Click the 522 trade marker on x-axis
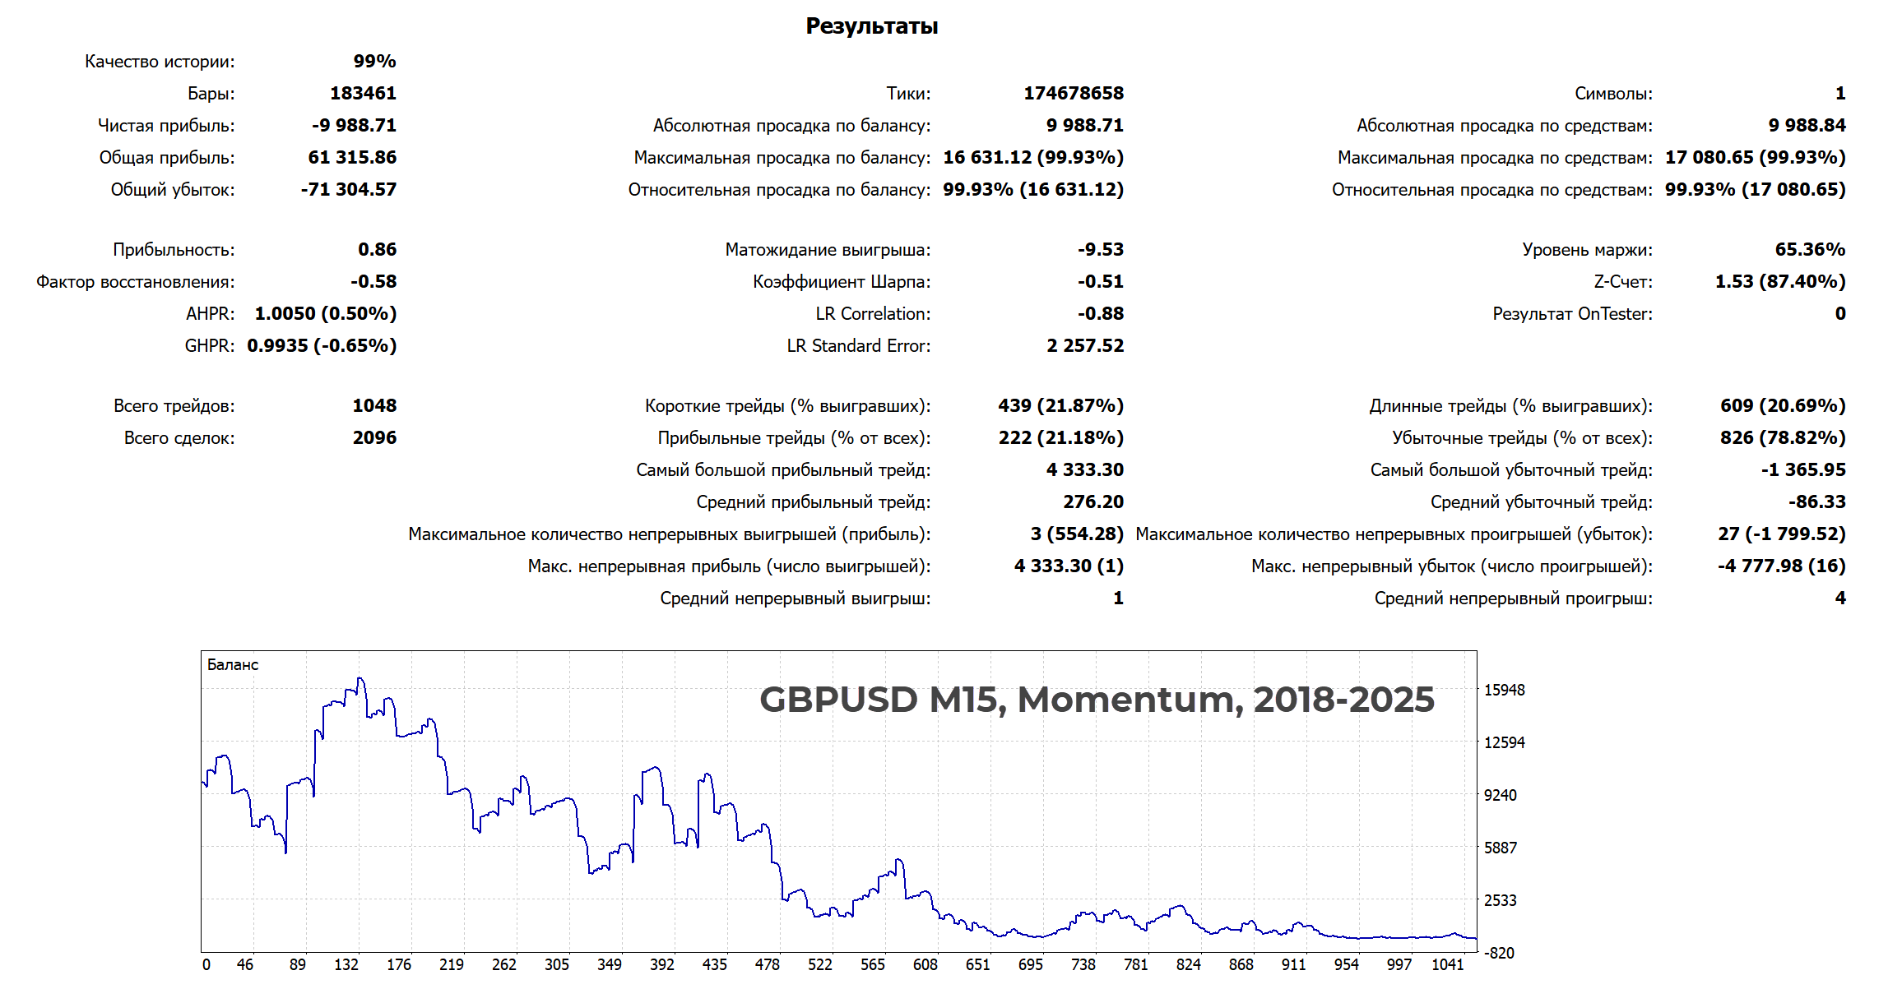 click(x=819, y=964)
